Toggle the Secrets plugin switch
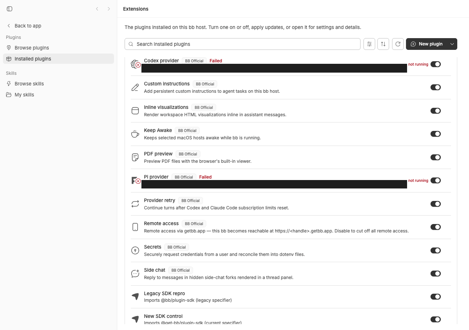Screen dimensions: 469x330 [436, 250]
